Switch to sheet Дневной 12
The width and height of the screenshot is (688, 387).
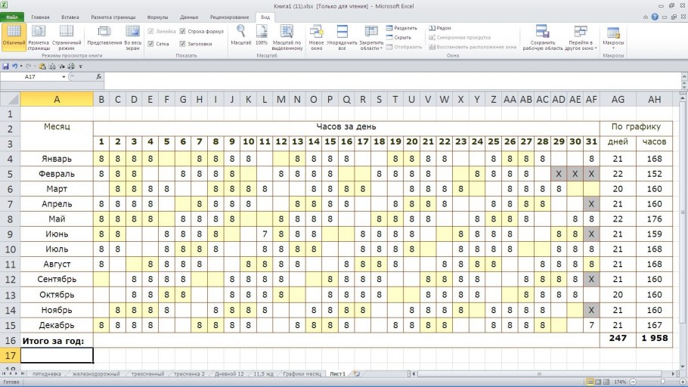[x=229, y=374]
